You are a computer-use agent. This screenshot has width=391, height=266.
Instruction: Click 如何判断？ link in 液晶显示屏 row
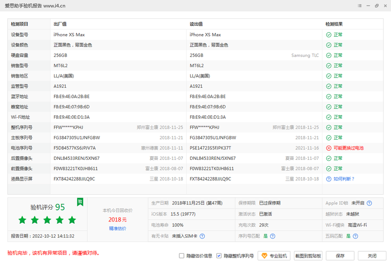pos(344,179)
